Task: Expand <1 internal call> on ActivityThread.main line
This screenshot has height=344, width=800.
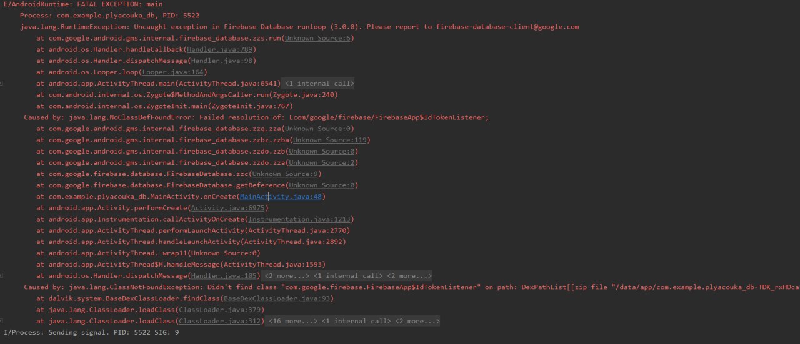Action: (x=319, y=83)
